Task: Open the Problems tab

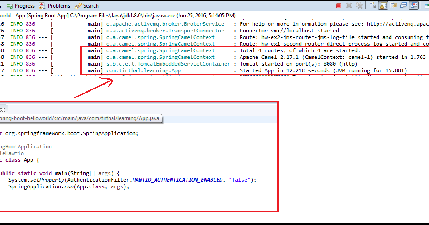Action: click(55, 6)
